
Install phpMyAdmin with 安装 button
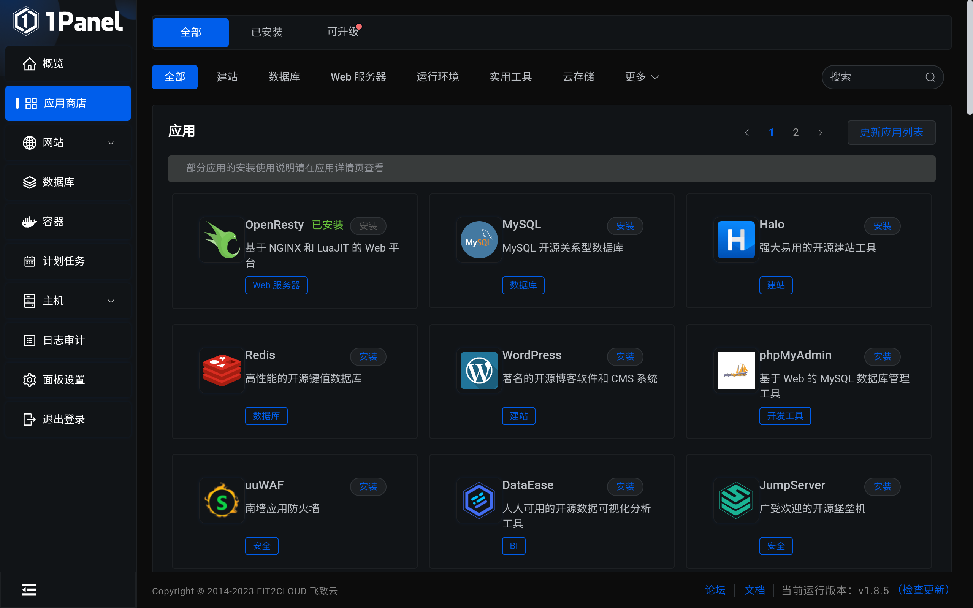[x=882, y=357]
